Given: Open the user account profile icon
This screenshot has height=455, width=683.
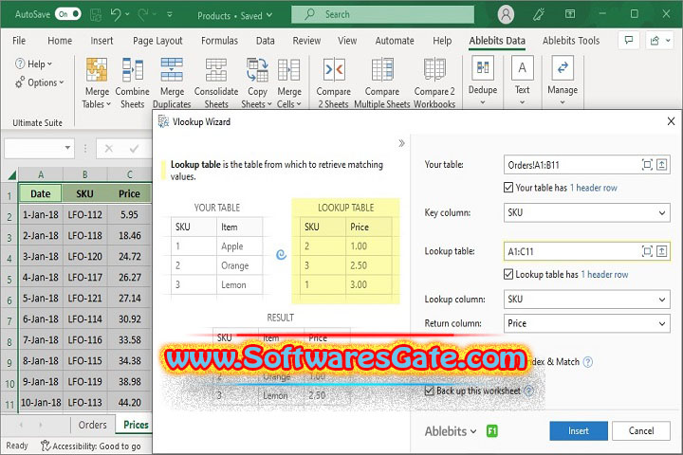Looking at the screenshot, I should coord(506,15).
